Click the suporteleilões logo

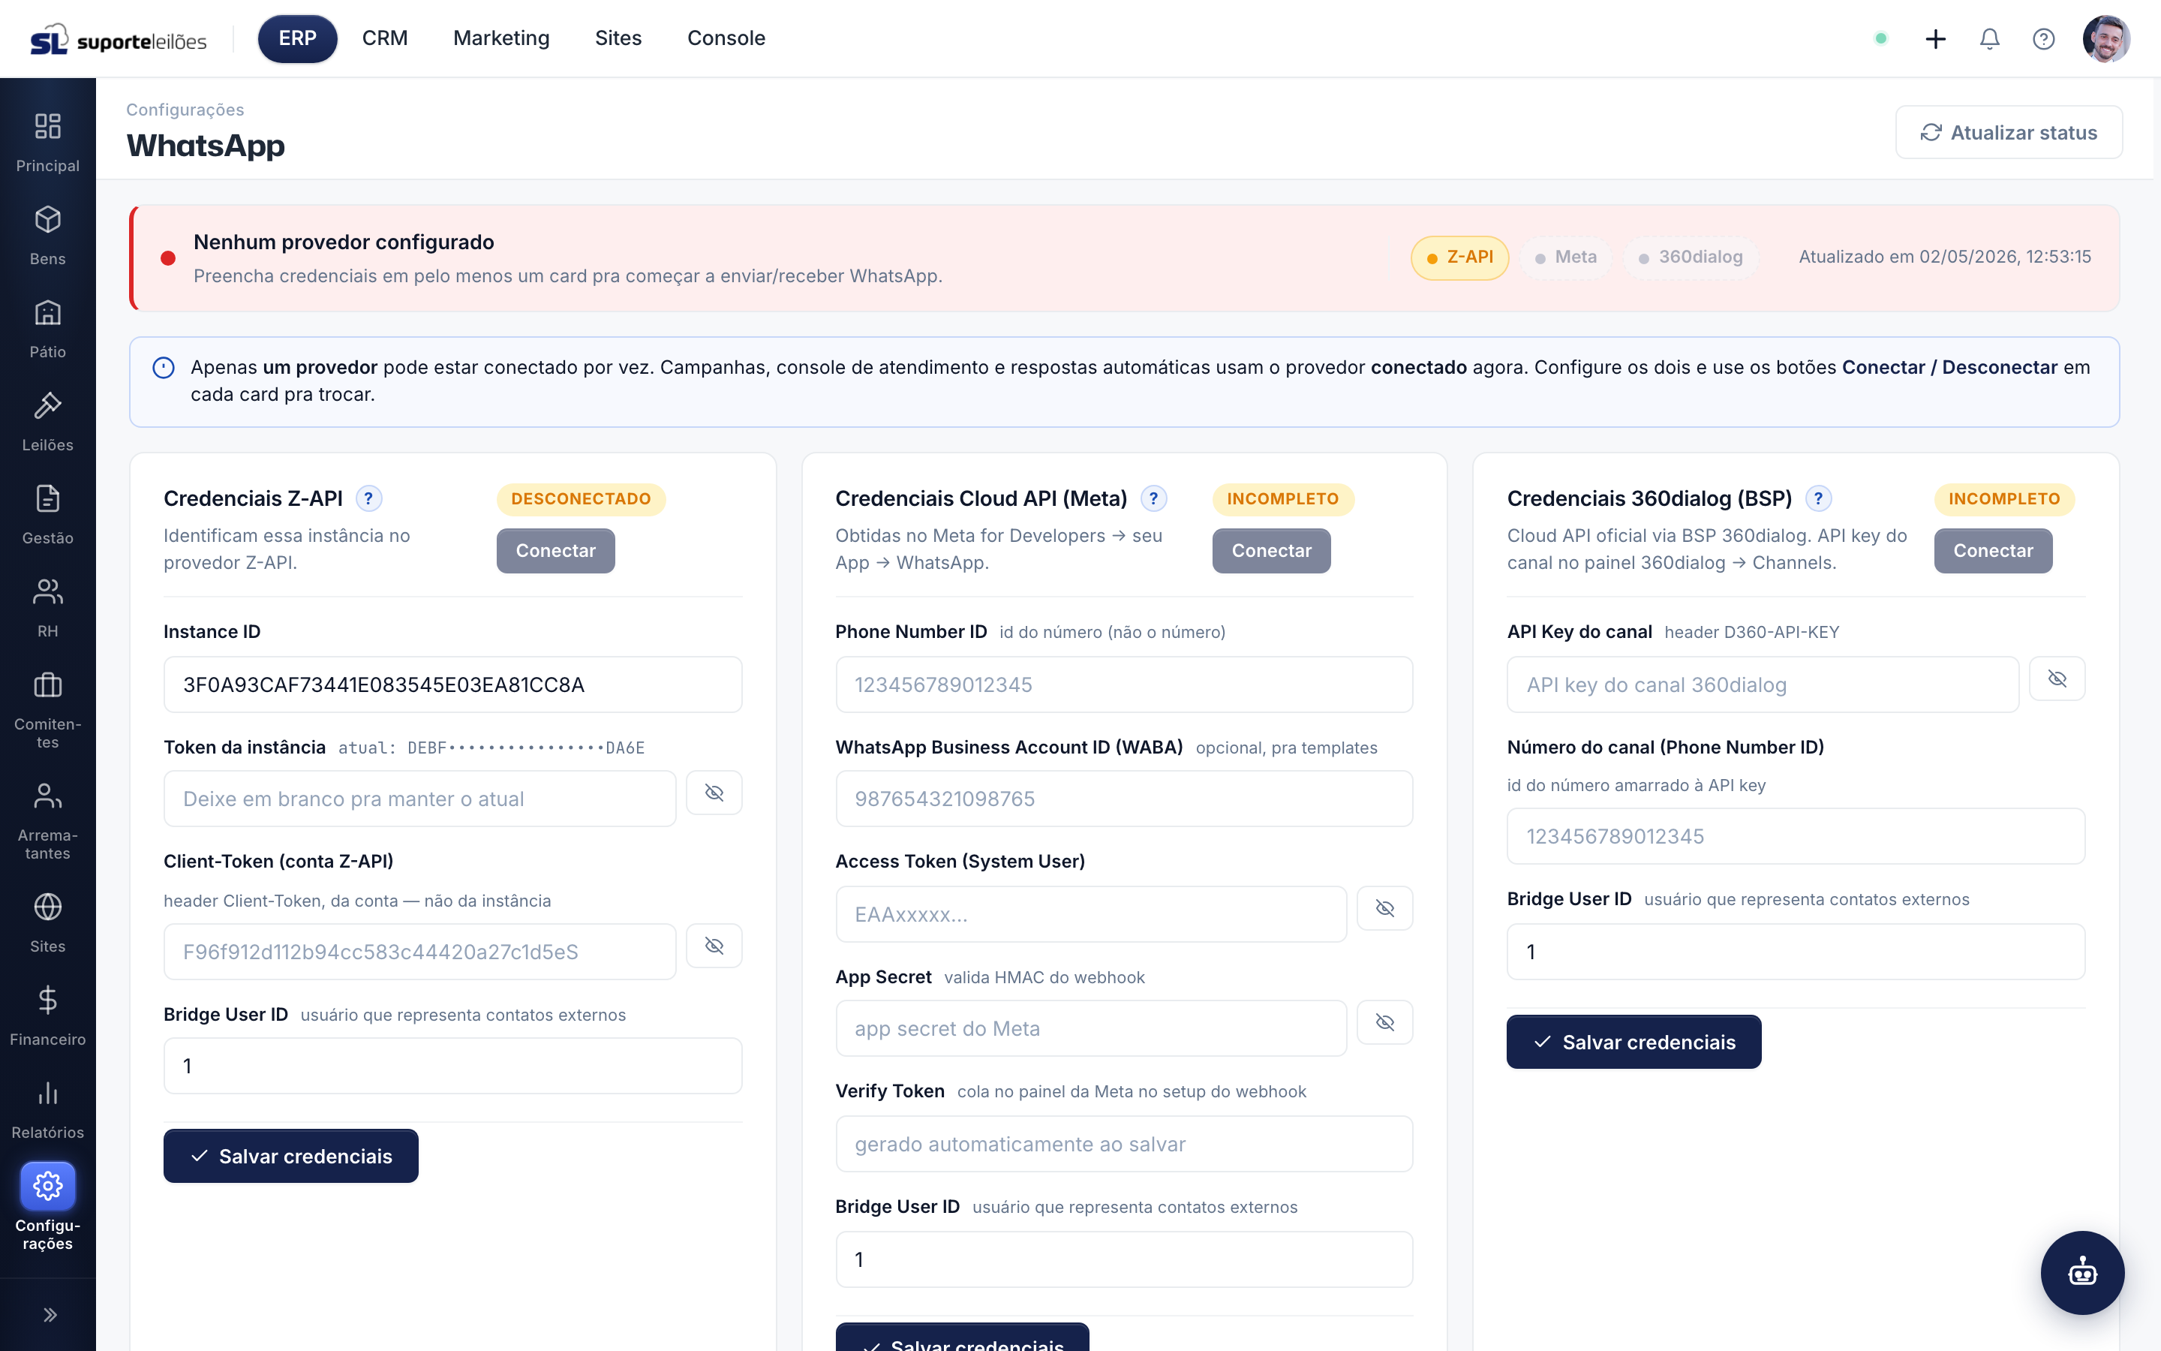118,39
